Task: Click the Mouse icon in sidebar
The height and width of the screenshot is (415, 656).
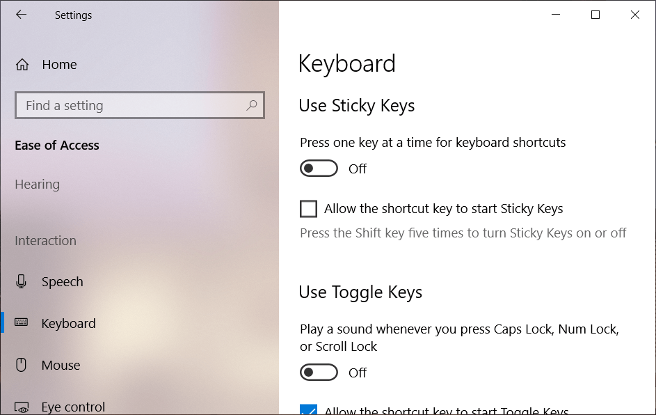Action: (22, 365)
